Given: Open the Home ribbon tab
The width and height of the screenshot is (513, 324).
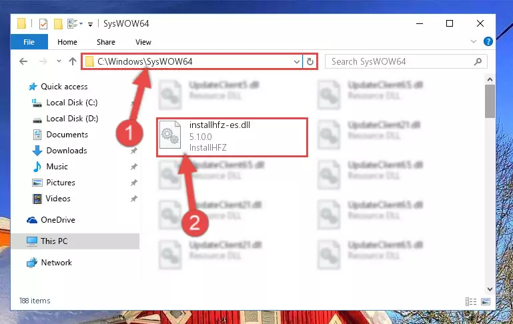Looking at the screenshot, I should [x=67, y=42].
